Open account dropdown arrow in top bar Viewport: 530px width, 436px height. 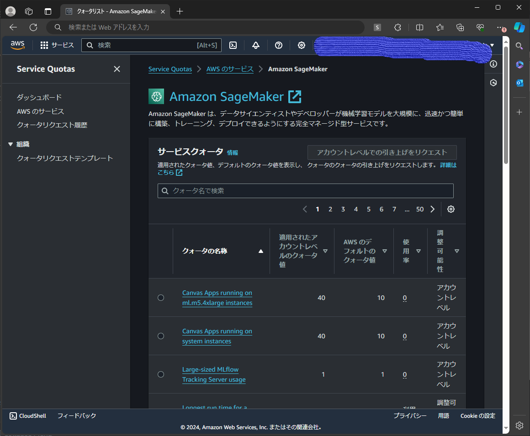point(492,45)
